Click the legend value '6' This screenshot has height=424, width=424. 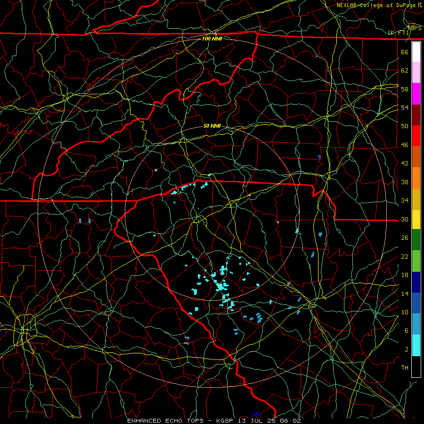pyautogui.click(x=407, y=331)
